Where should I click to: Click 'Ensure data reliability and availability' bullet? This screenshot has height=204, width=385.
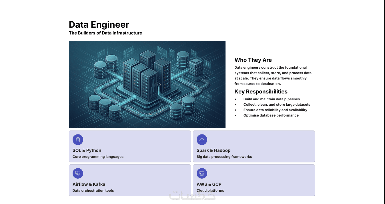click(x=275, y=110)
